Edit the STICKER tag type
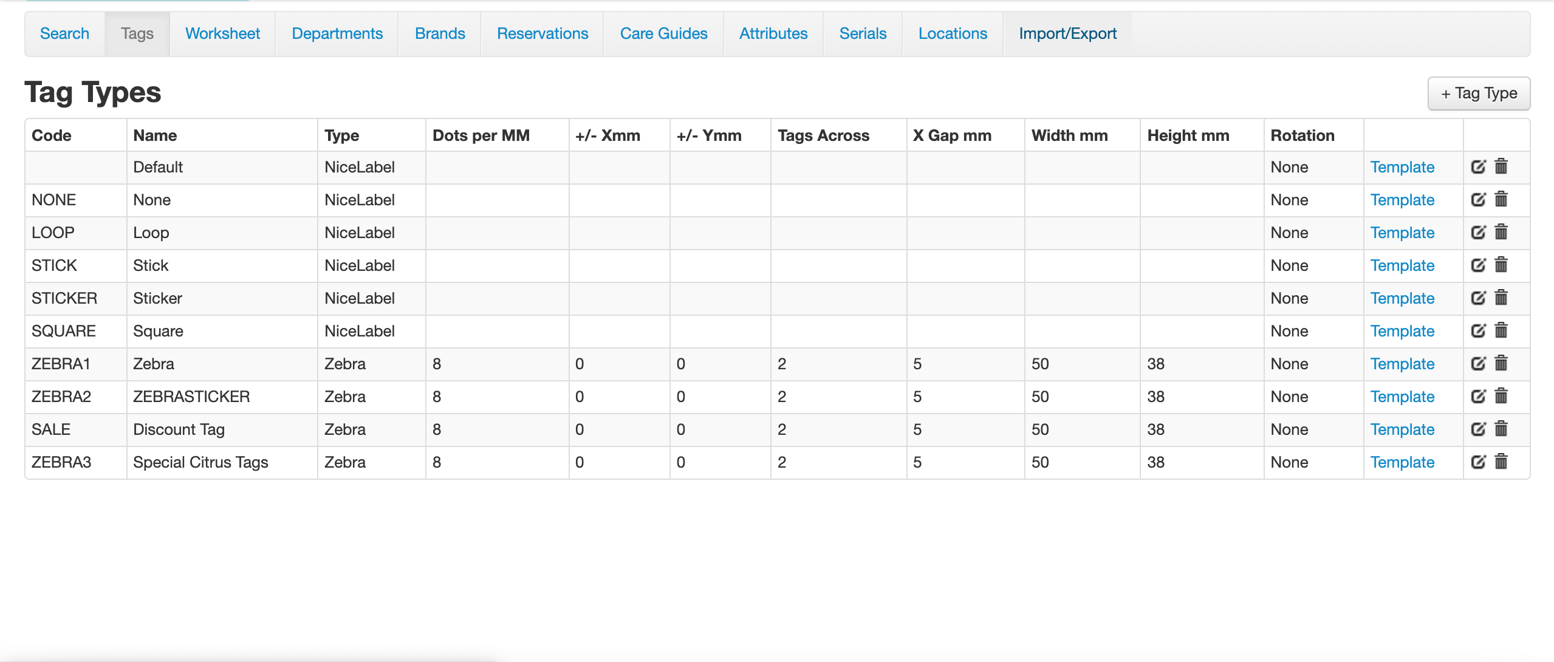 (1478, 298)
